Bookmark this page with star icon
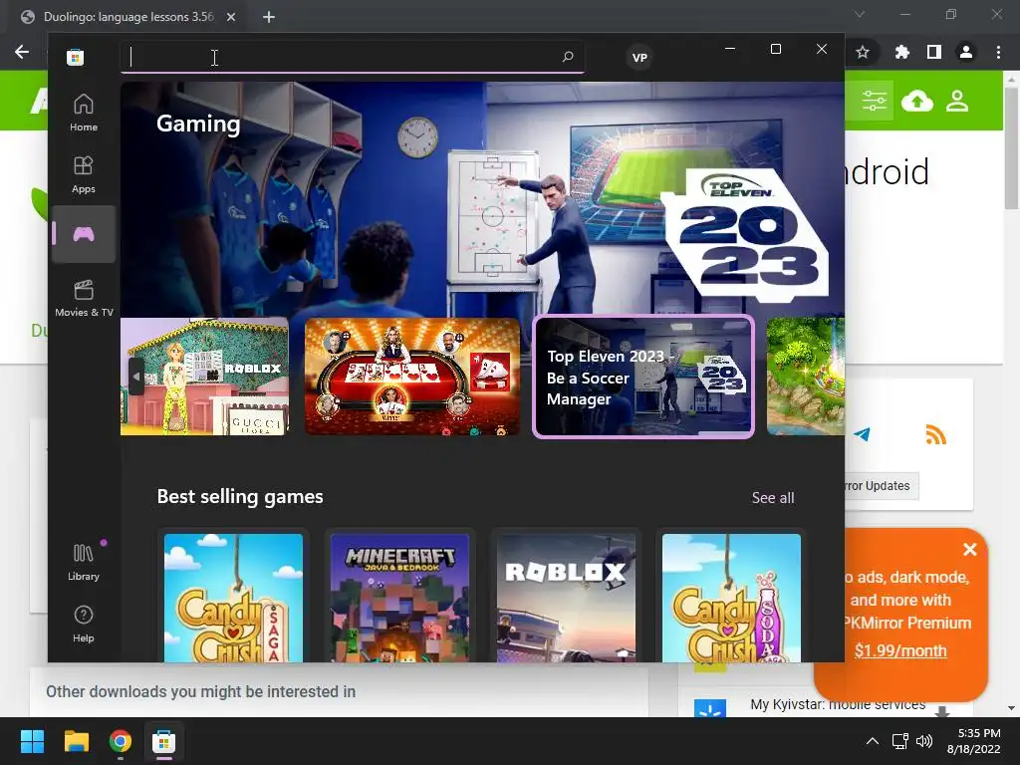Viewport: 1020px width, 765px height. [863, 52]
